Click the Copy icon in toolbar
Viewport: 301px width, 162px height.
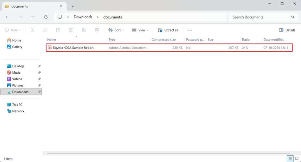click(x=45, y=30)
